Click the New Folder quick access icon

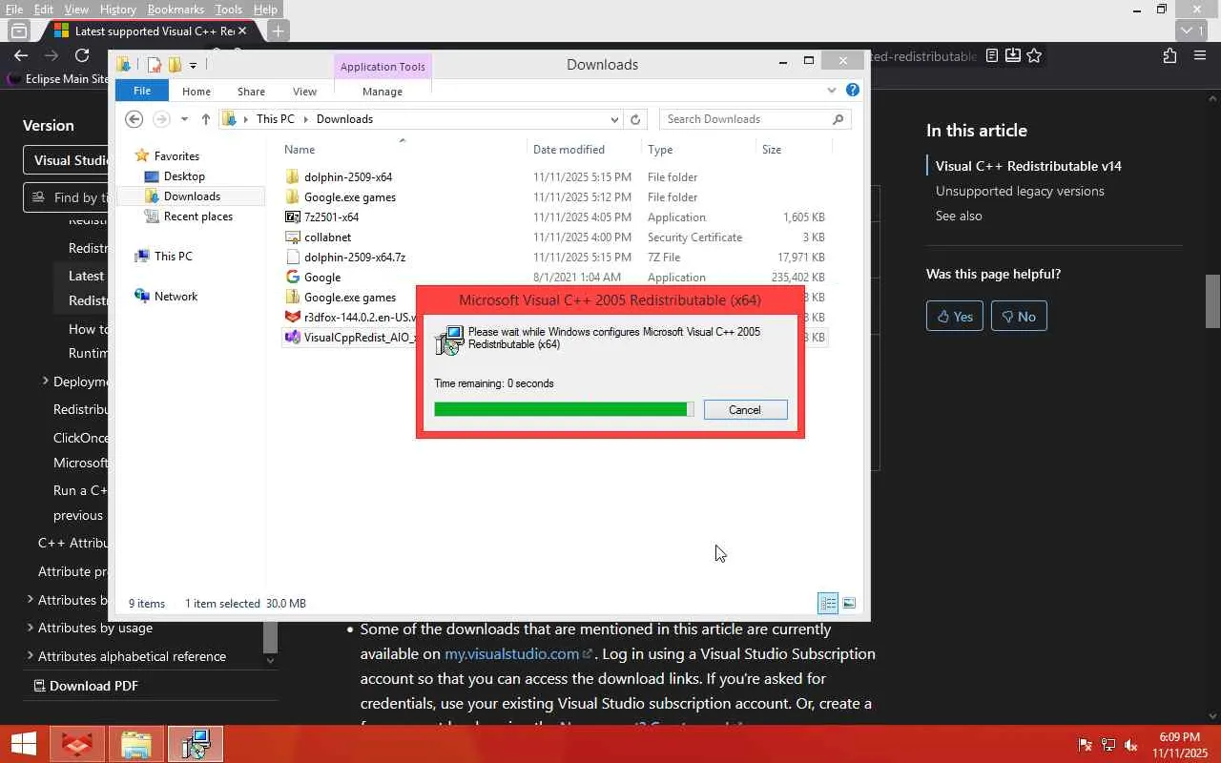pos(175,65)
